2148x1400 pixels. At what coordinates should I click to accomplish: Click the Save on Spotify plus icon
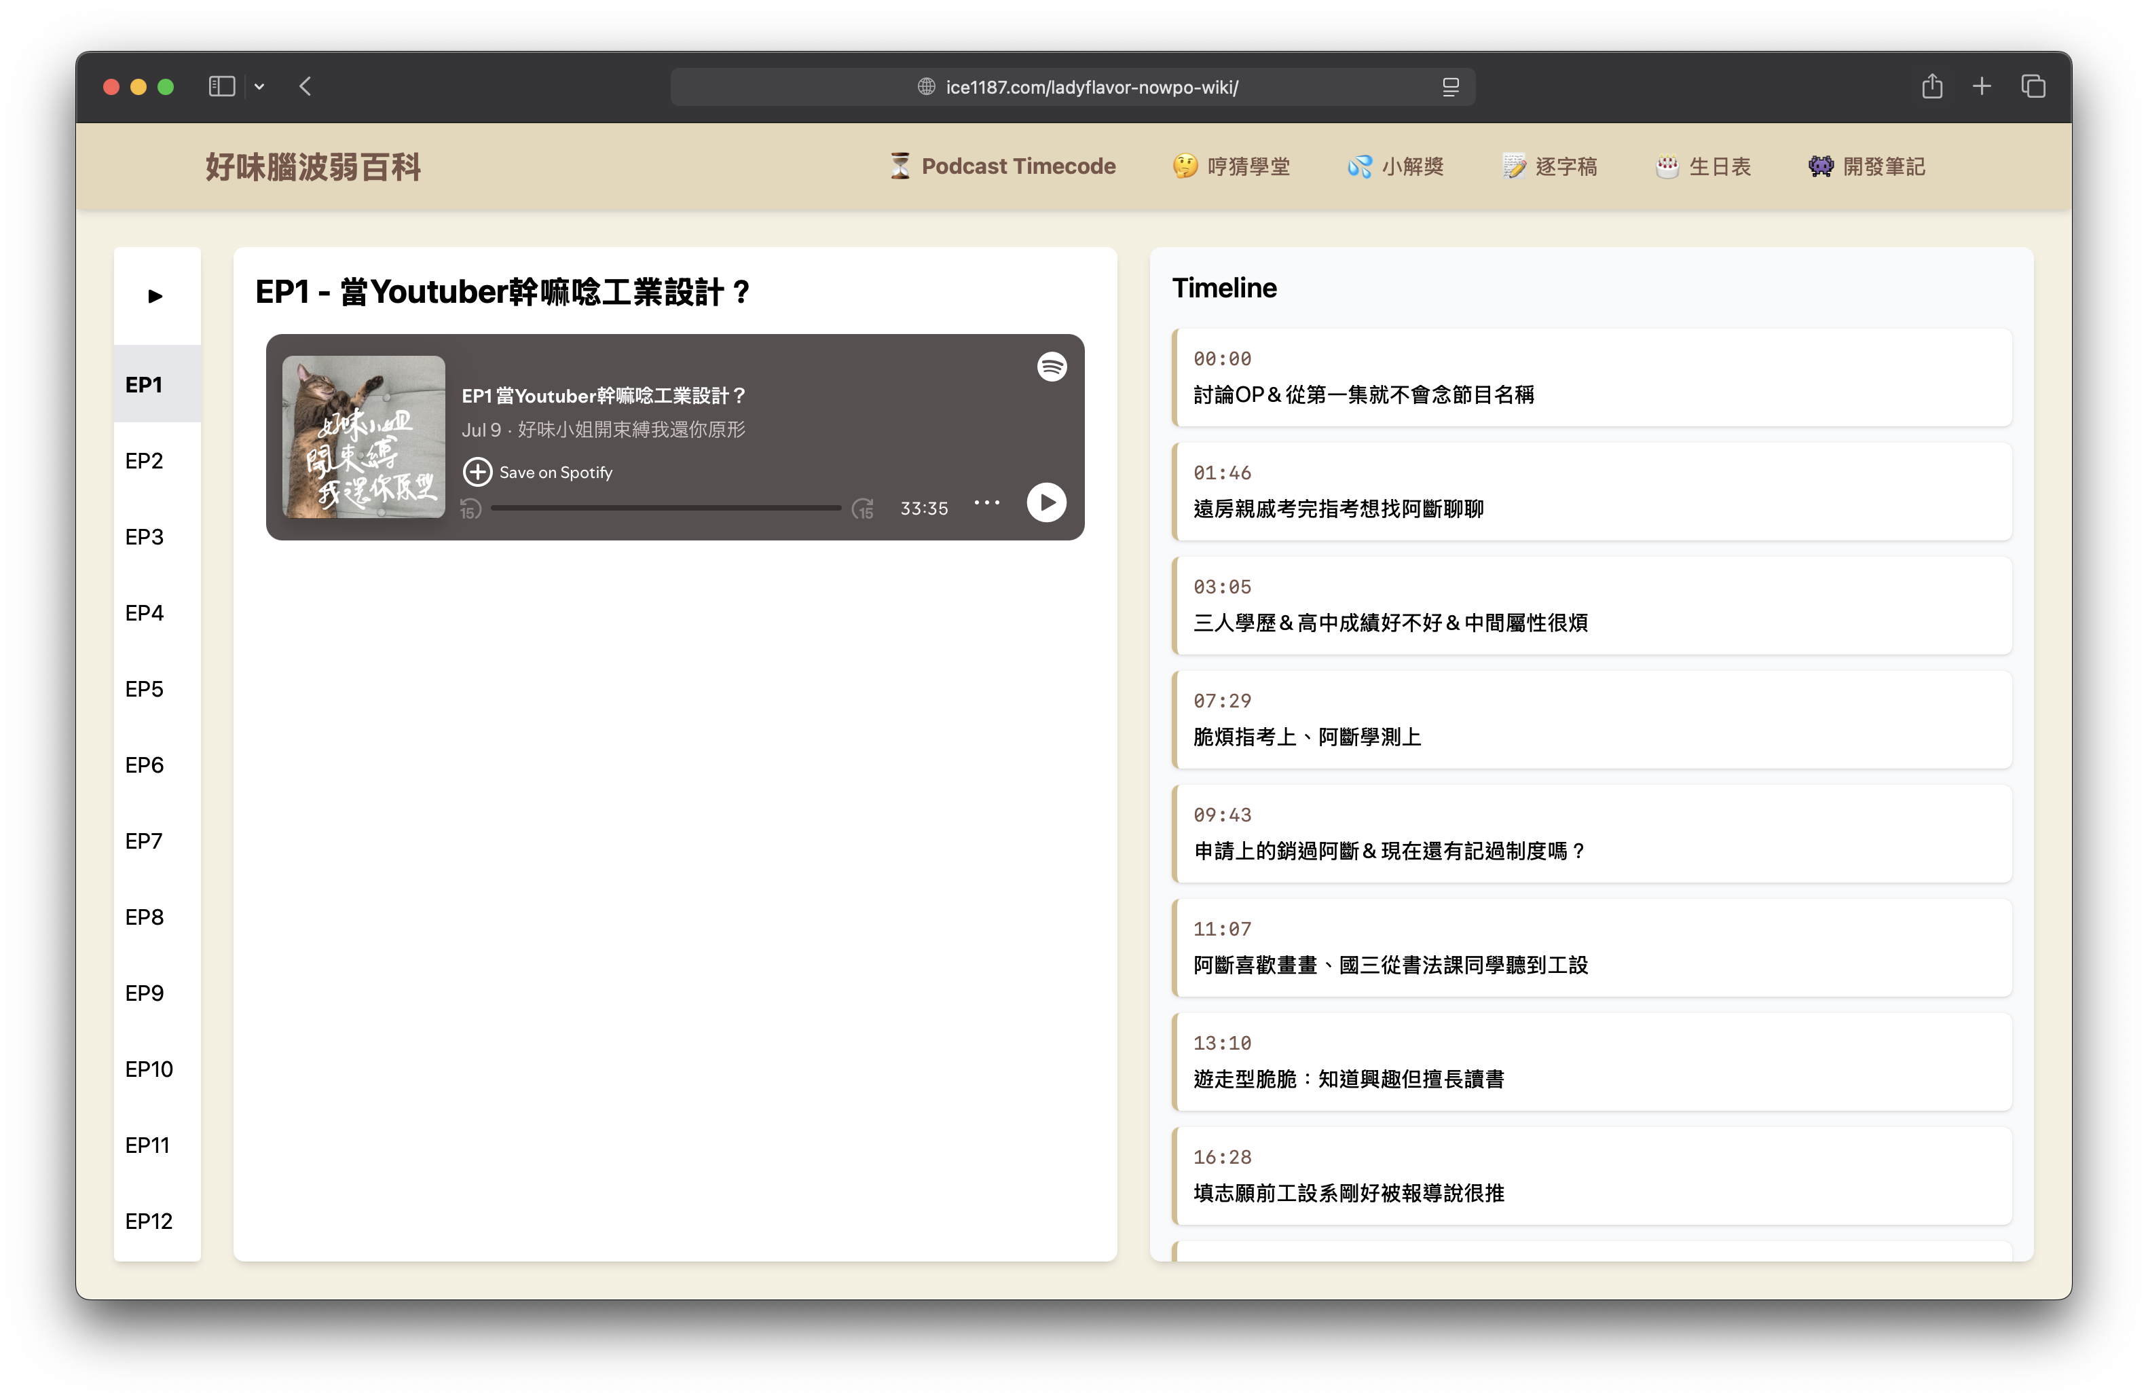(477, 472)
